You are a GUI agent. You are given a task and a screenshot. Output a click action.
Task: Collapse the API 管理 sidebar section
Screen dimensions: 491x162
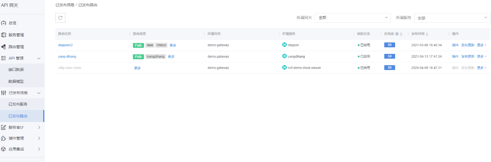point(39,58)
